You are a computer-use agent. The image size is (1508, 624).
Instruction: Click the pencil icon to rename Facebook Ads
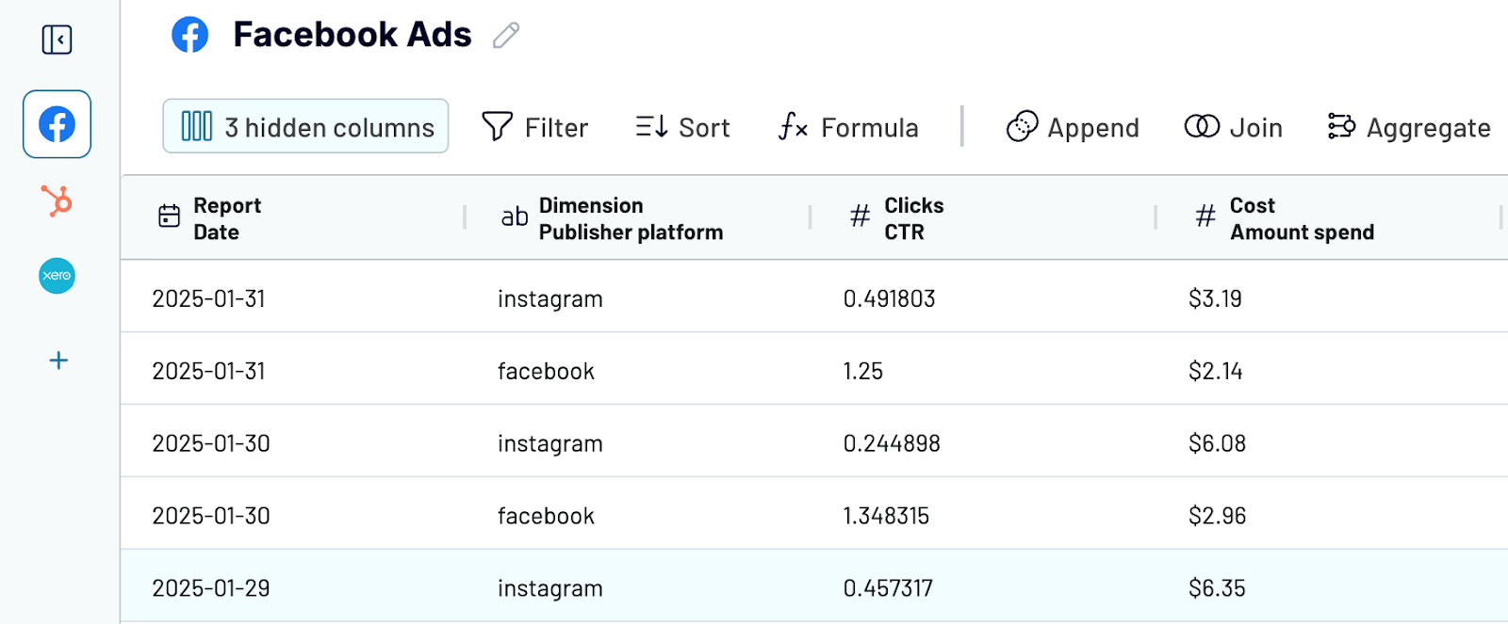[508, 35]
